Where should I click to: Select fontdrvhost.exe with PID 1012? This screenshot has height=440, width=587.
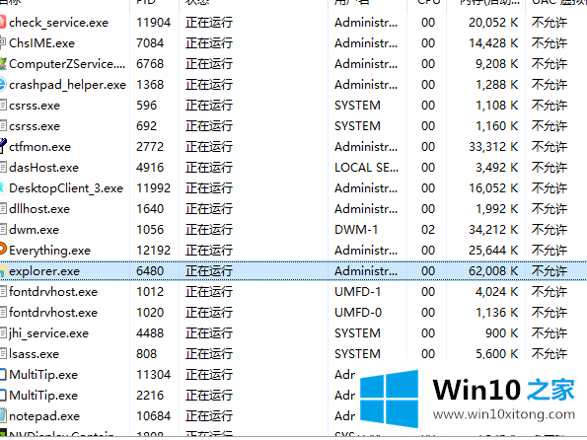pos(53,292)
